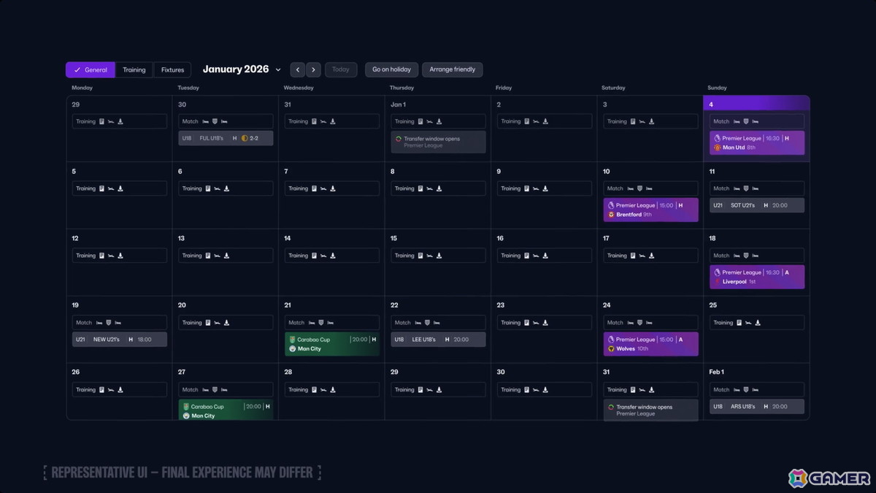Toggle the General view filter
Image resolution: width=876 pixels, height=493 pixels.
click(91, 70)
